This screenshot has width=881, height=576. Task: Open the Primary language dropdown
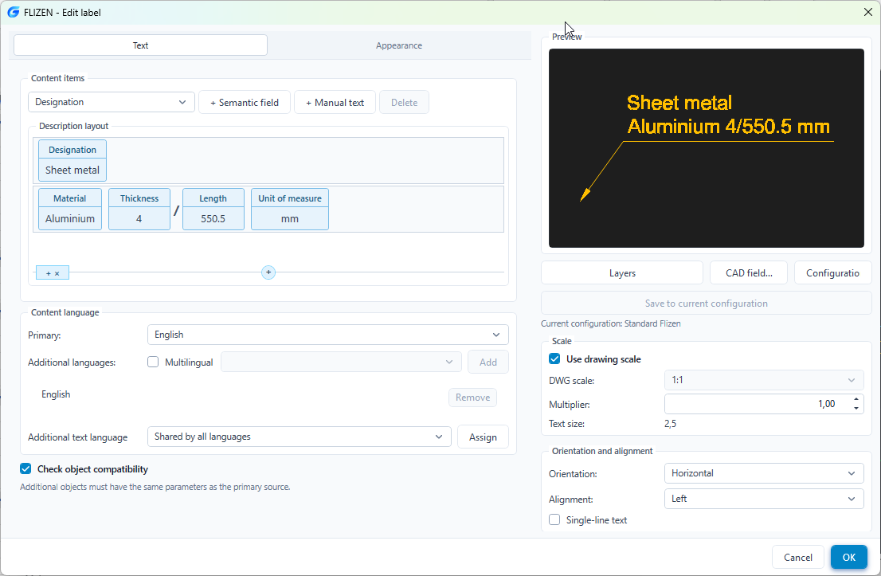tap(327, 335)
